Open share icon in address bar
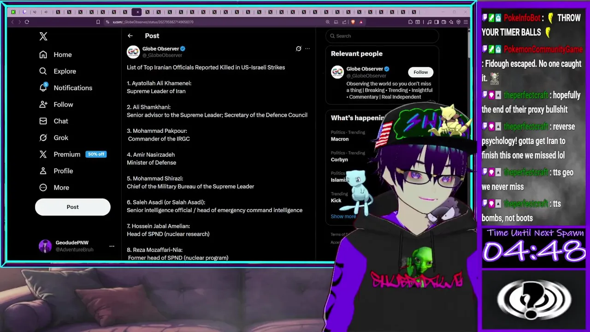This screenshot has height=332, width=590. (344, 22)
